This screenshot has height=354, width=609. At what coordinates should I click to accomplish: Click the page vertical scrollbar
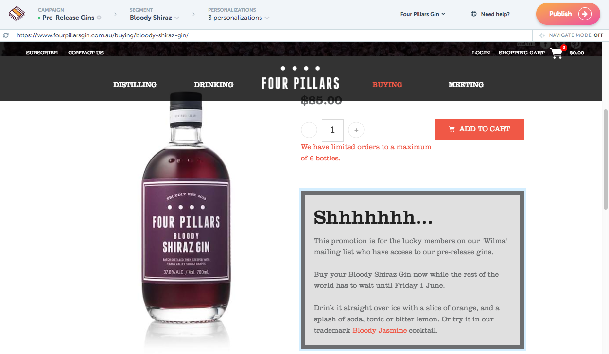(605, 159)
